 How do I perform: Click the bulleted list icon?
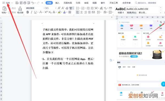coord(78,8)
